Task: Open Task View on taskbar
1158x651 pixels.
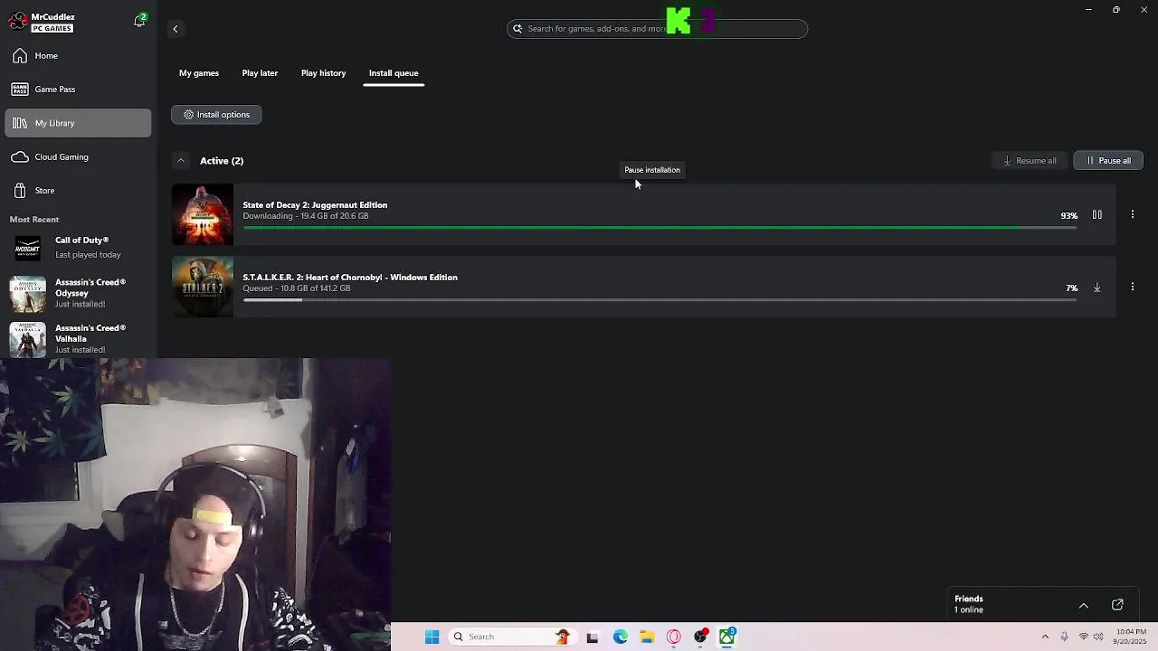Action: click(x=593, y=637)
